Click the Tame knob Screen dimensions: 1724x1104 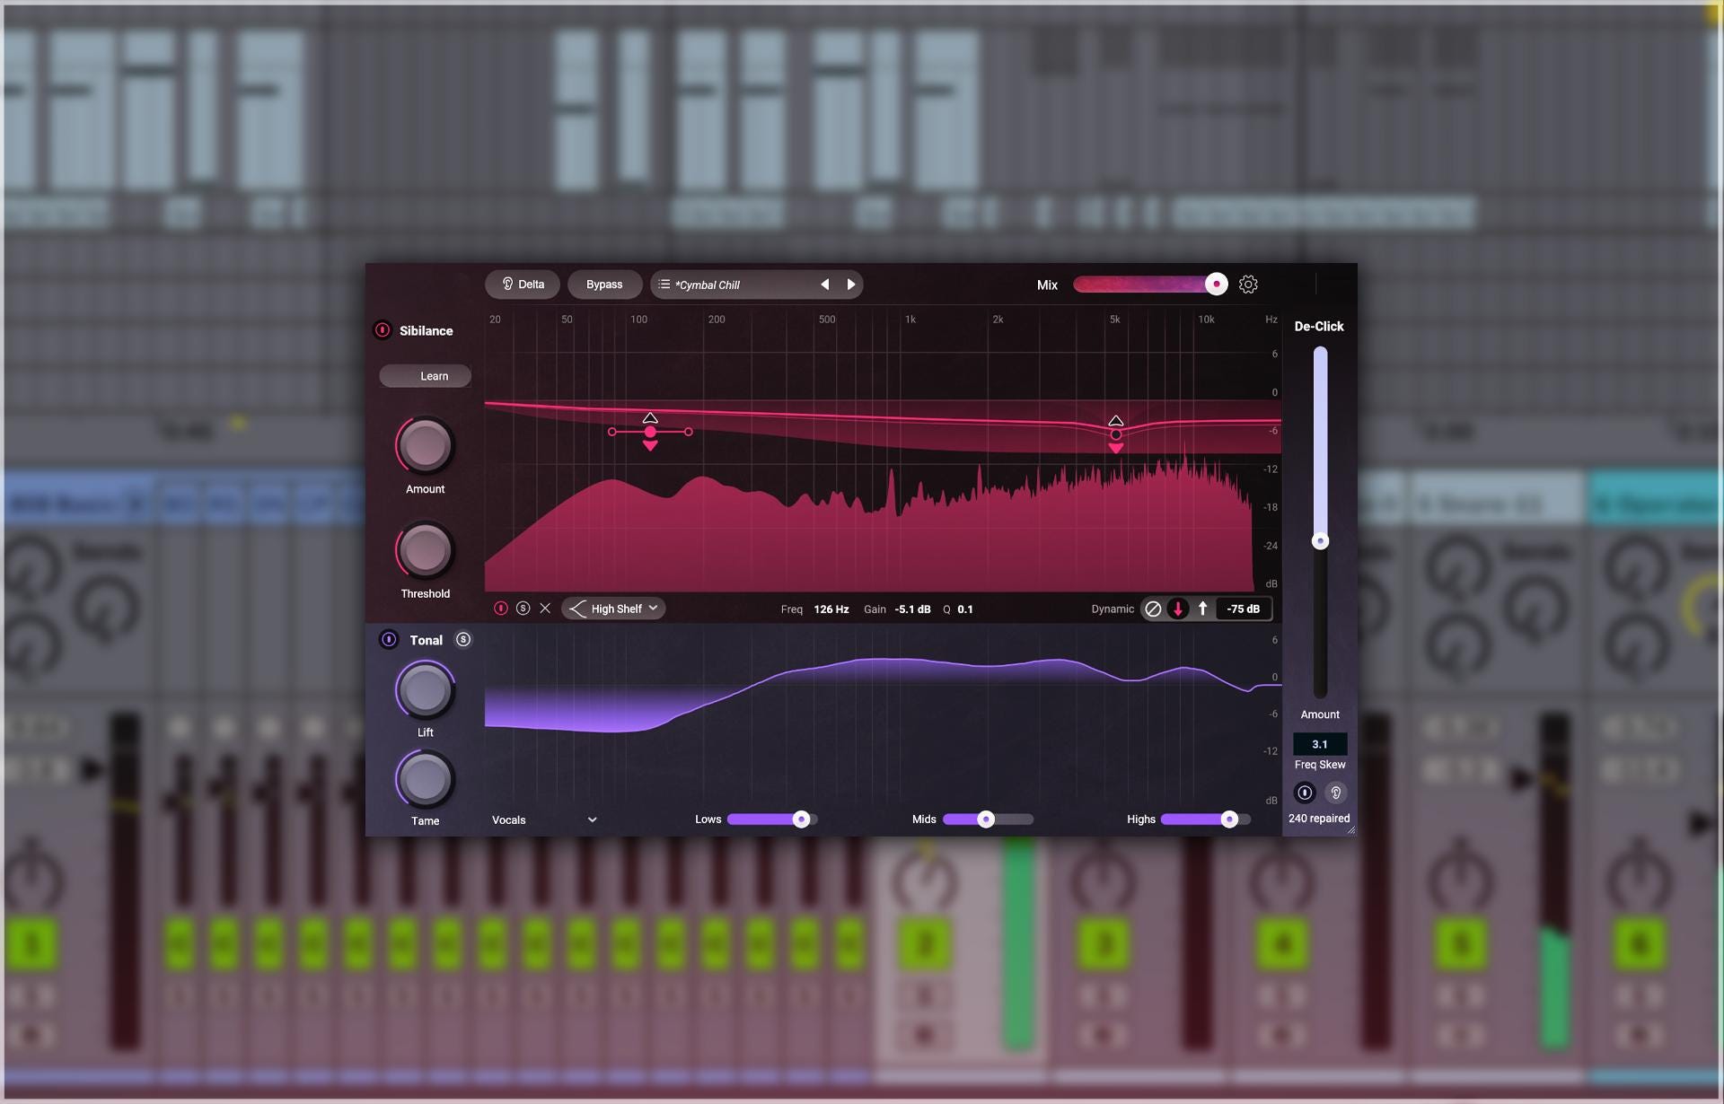pyautogui.click(x=425, y=779)
